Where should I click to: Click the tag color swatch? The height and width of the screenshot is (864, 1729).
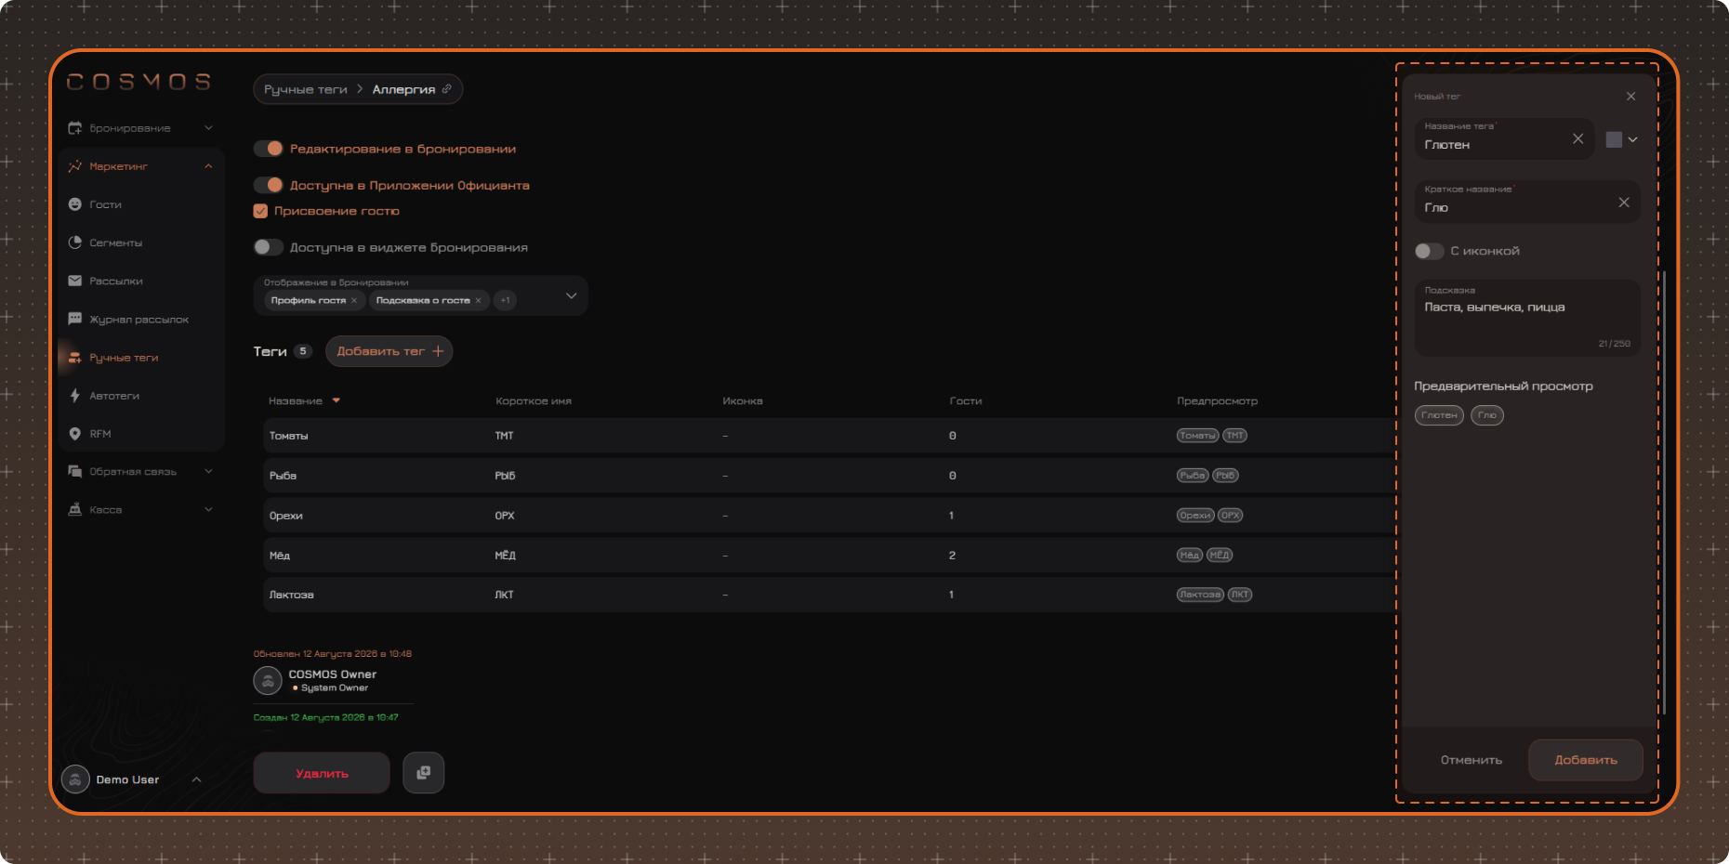[1614, 139]
